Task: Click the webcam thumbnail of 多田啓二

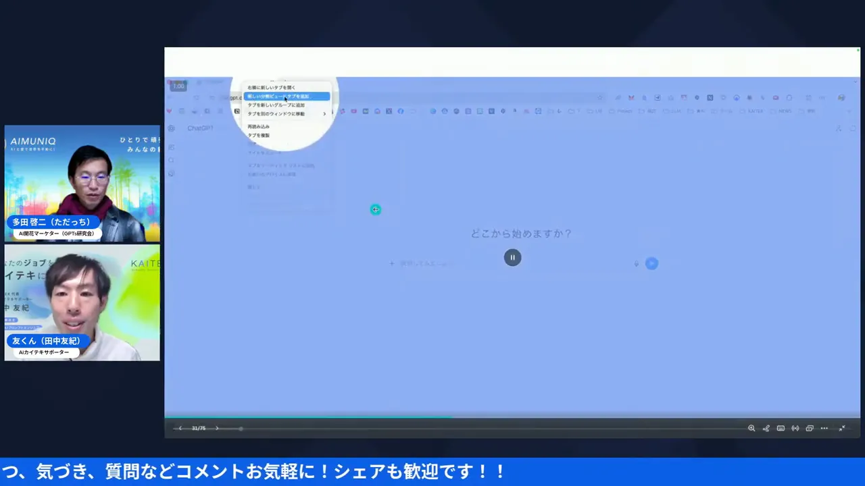Action: pos(81,182)
